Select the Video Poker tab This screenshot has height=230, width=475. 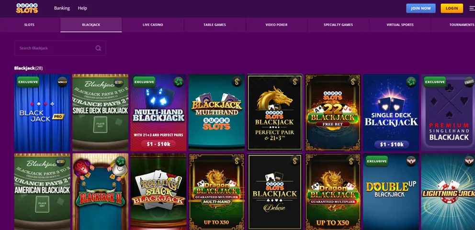click(276, 25)
